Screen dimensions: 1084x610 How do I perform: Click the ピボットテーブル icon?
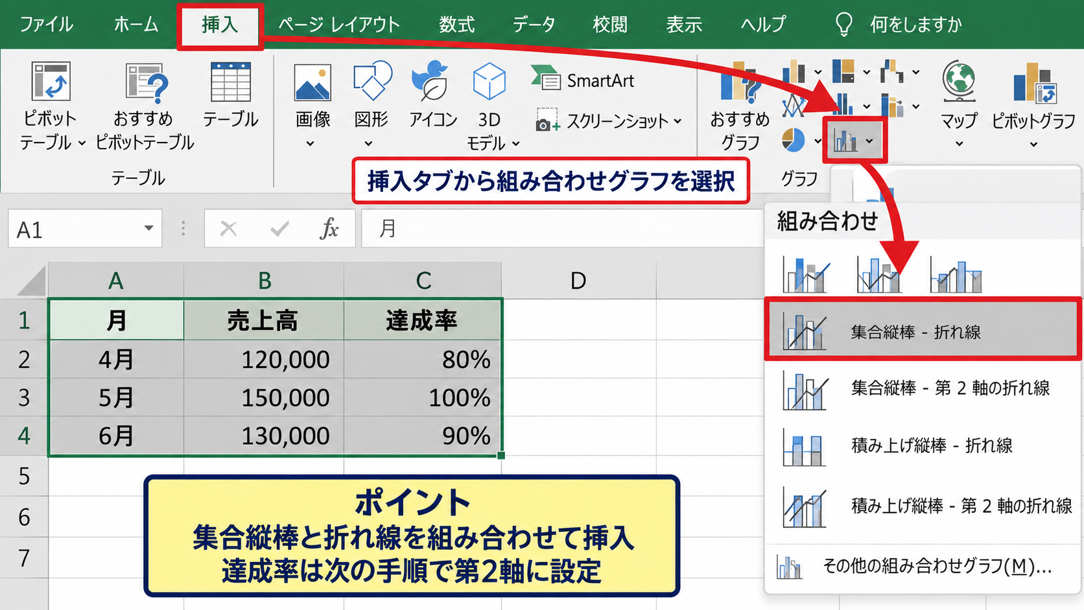coord(51,82)
